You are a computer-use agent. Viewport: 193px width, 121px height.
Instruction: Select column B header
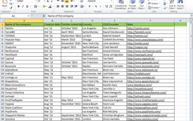53,20
